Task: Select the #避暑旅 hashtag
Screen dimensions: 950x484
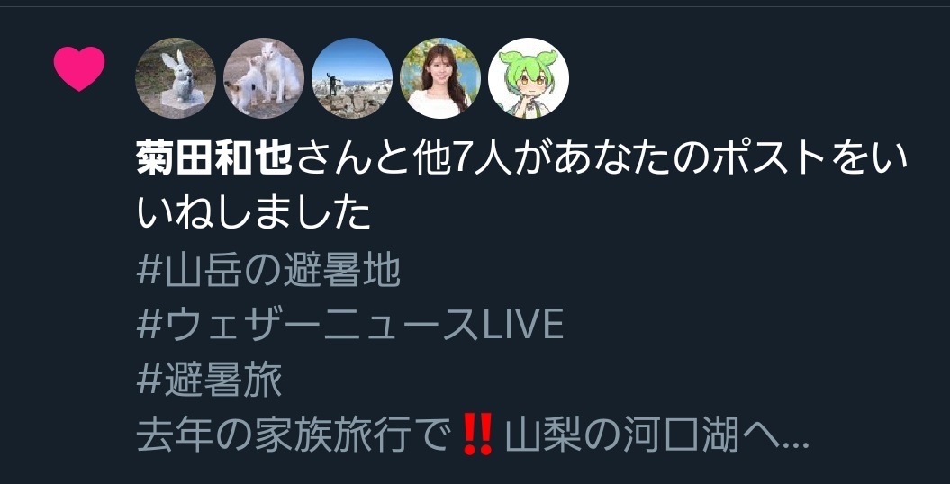Action: 210,381
